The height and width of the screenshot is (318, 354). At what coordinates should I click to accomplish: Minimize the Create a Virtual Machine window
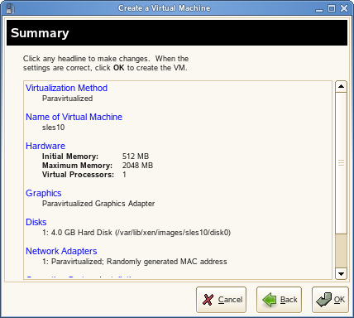[x=319, y=9]
